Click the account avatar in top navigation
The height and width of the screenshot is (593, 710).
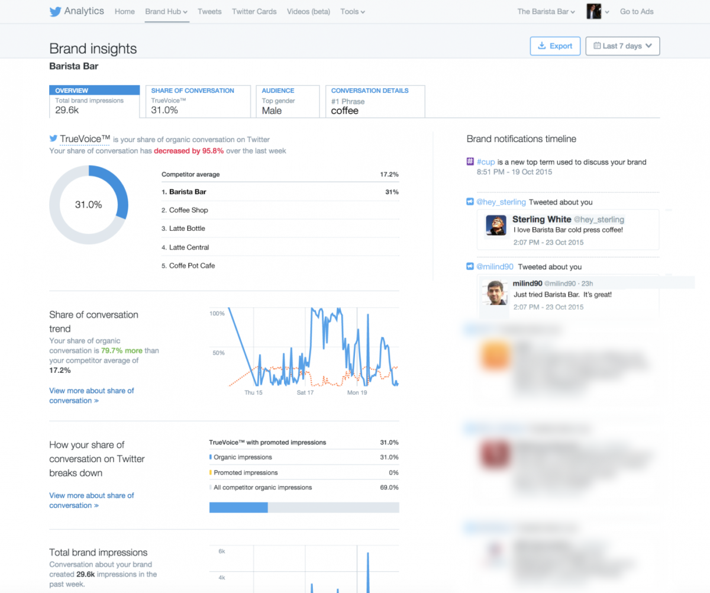click(593, 11)
